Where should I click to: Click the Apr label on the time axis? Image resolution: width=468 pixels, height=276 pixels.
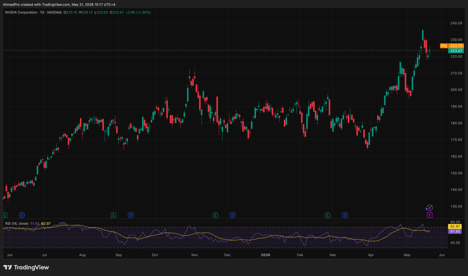pos(371,255)
